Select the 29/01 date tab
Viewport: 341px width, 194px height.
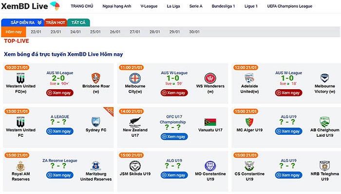[174, 32]
